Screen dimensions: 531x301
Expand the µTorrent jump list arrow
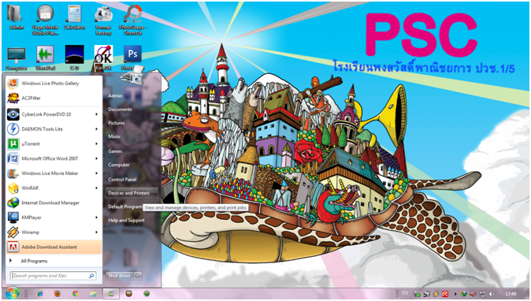click(97, 144)
